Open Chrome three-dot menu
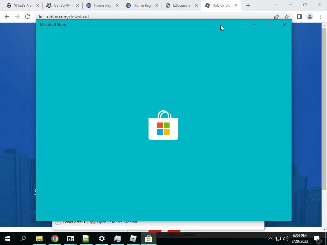The width and height of the screenshot is (327, 245). tap(320, 17)
